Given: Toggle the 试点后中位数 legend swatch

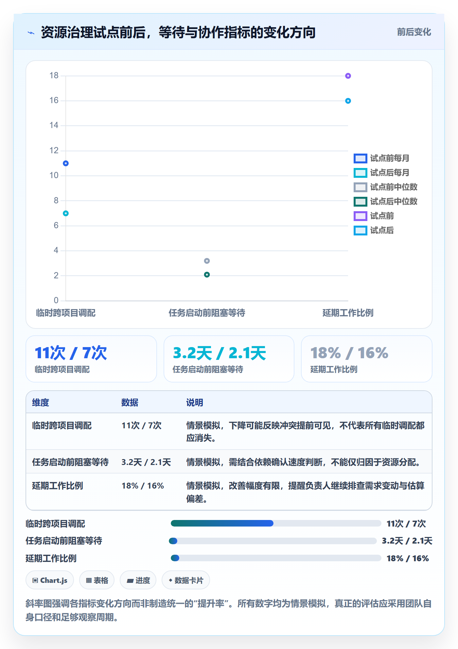Looking at the screenshot, I should [x=360, y=202].
